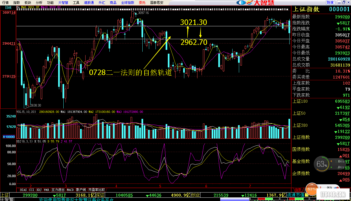The height and width of the screenshot is (201, 351).
Task: Click the 3097.16 high price marker
Action: click(x=143, y=13)
